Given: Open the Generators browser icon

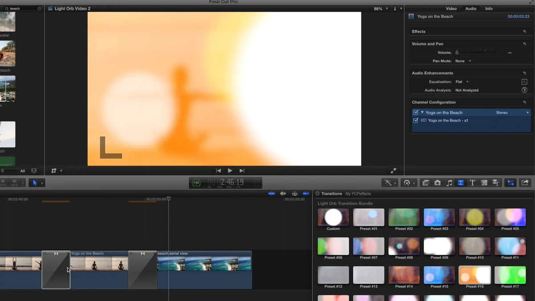Looking at the screenshot, I should click(x=484, y=183).
